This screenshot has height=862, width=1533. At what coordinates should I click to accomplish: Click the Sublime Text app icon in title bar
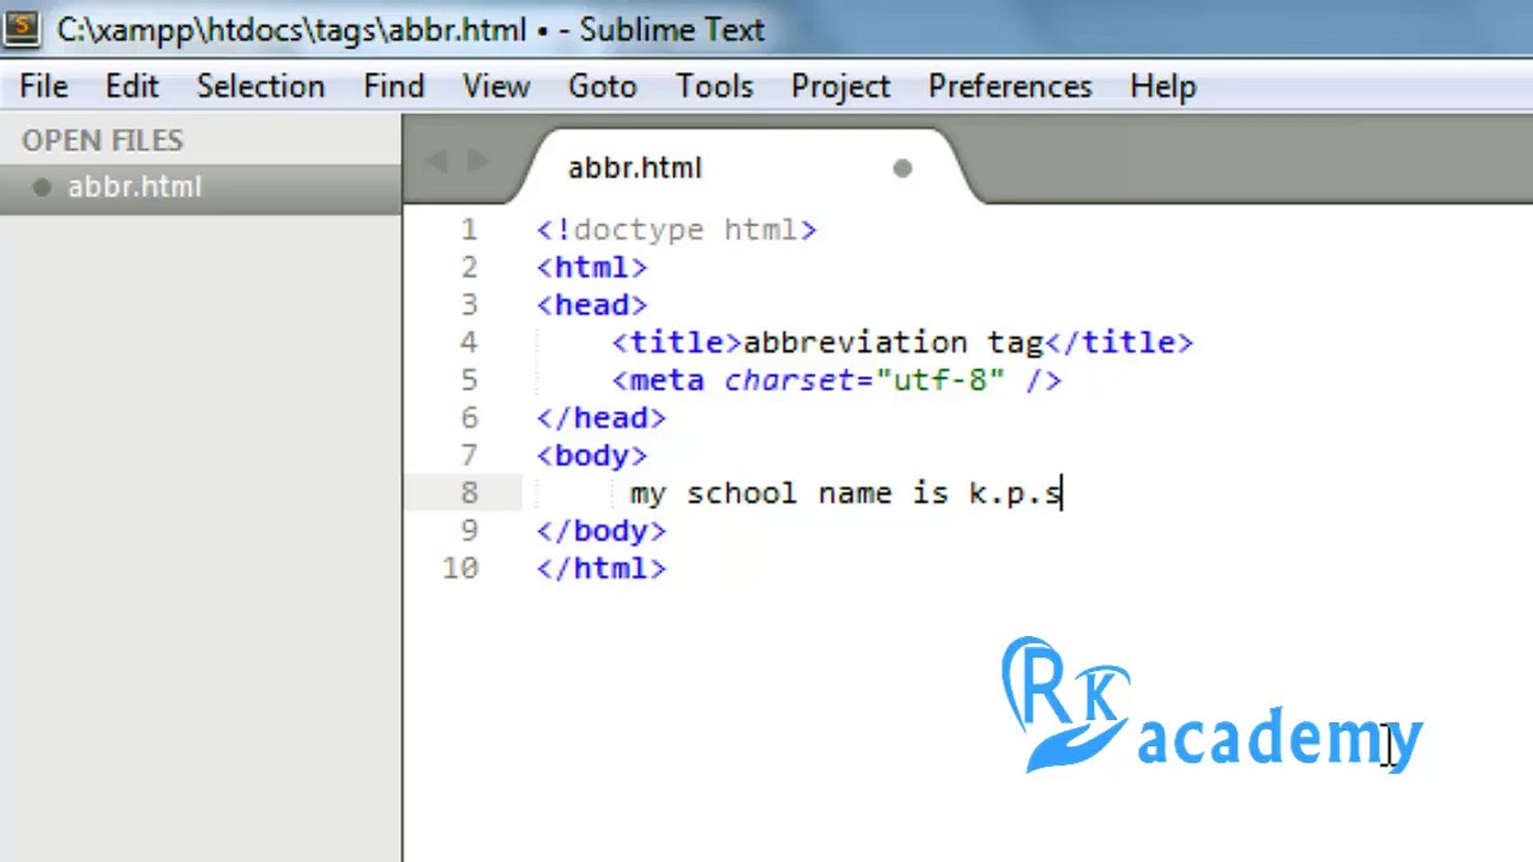pos(22,28)
